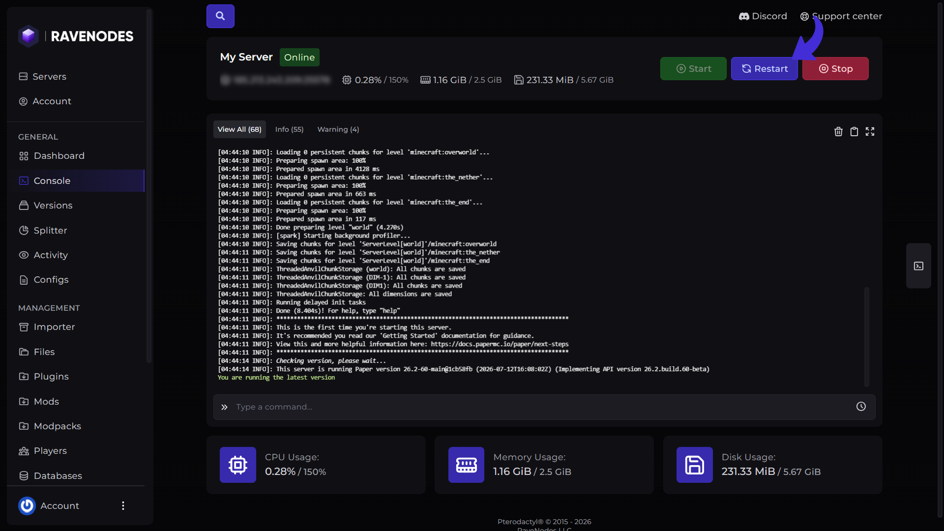Expand console to fullscreen
The height and width of the screenshot is (531, 944).
pyautogui.click(x=870, y=131)
